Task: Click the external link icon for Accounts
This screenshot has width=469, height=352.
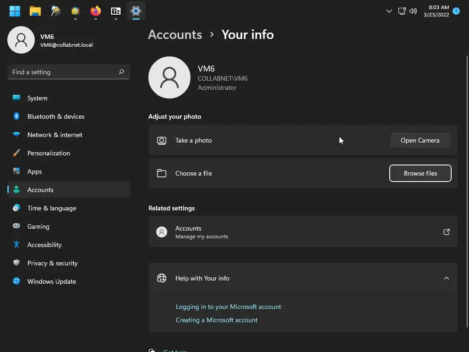Action: (447, 232)
